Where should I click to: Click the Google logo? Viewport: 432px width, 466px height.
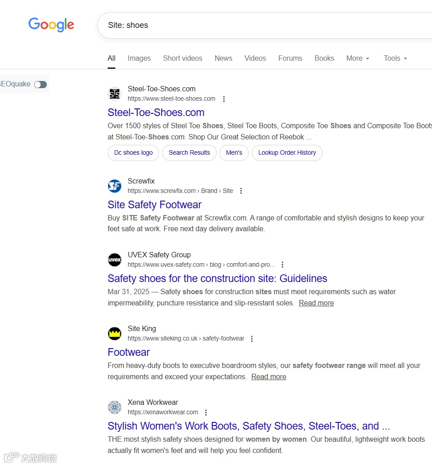[x=51, y=25]
